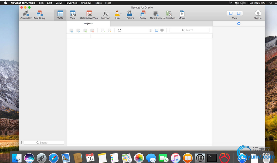Click the objects Search field
The height and width of the screenshot is (163, 277).
(190, 30)
